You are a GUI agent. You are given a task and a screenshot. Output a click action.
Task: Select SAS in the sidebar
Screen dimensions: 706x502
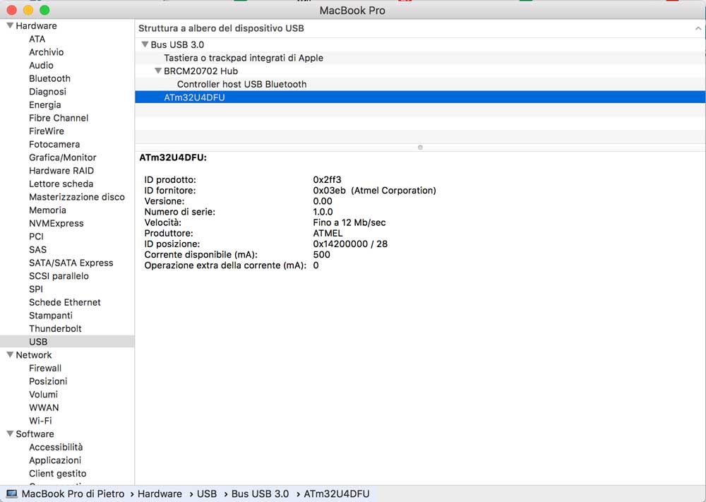coord(37,249)
